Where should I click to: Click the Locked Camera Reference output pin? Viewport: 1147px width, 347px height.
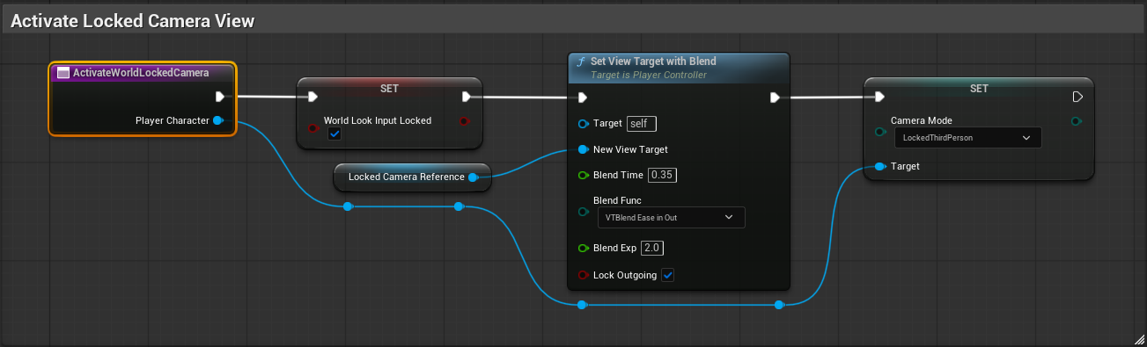(x=473, y=177)
